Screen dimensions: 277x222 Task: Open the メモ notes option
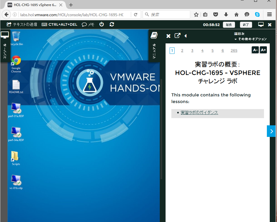click(88, 25)
